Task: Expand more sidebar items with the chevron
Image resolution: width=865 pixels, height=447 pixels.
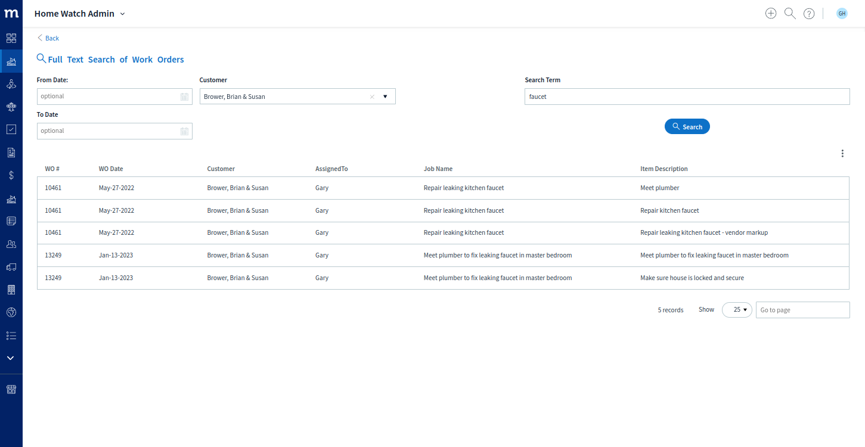Action: (x=11, y=358)
